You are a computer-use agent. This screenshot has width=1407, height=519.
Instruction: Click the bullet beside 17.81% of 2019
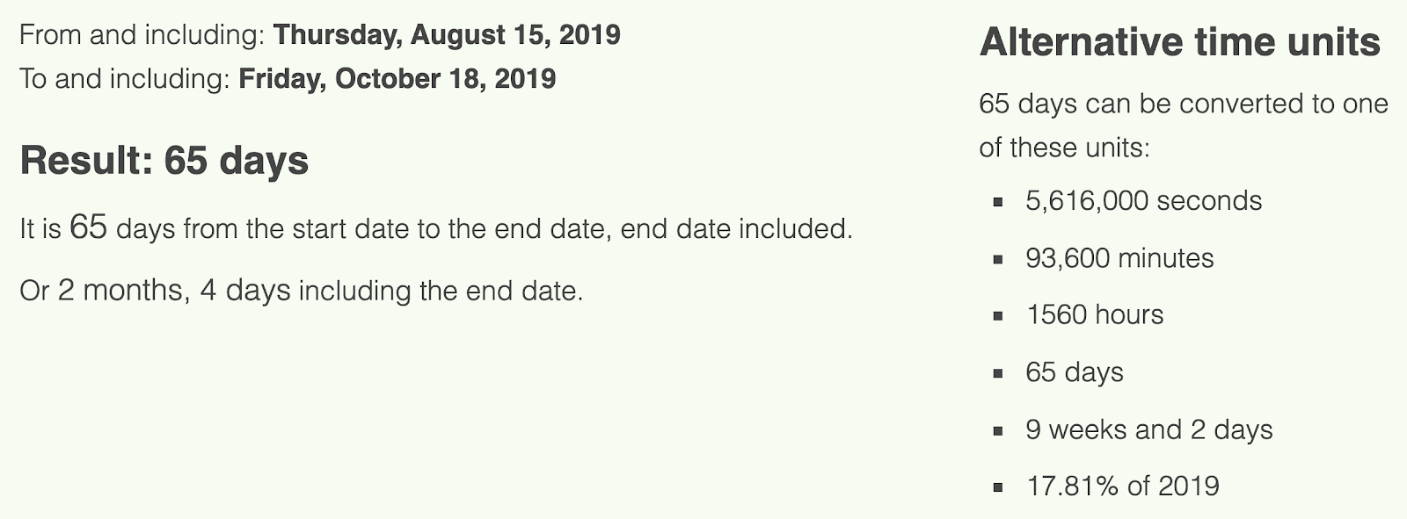(x=998, y=487)
